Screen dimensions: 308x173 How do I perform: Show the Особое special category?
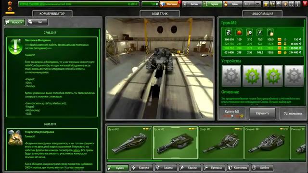[262, 168]
